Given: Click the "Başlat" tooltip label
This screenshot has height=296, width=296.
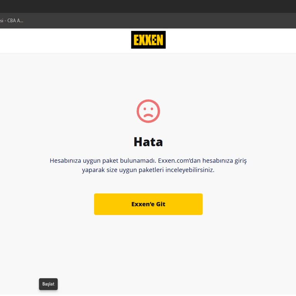Looking at the screenshot, I should pyautogui.click(x=48, y=284).
